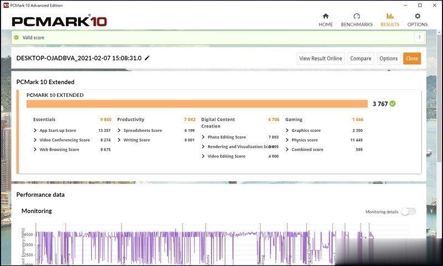Expand App Start-up Score details
The width and height of the screenshot is (443, 266).
click(35, 130)
